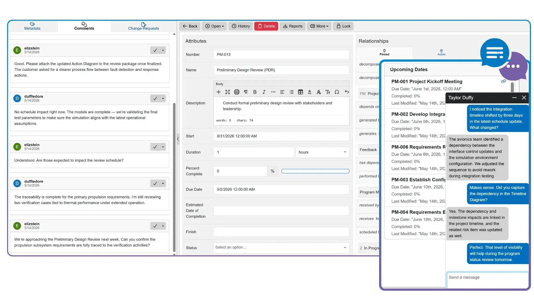Resolve the elizstein comment about updated Action Diagram
This screenshot has width=534, height=300.
(155, 50)
